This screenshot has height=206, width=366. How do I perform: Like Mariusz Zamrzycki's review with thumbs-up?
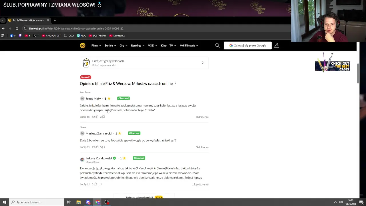(97, 147)
